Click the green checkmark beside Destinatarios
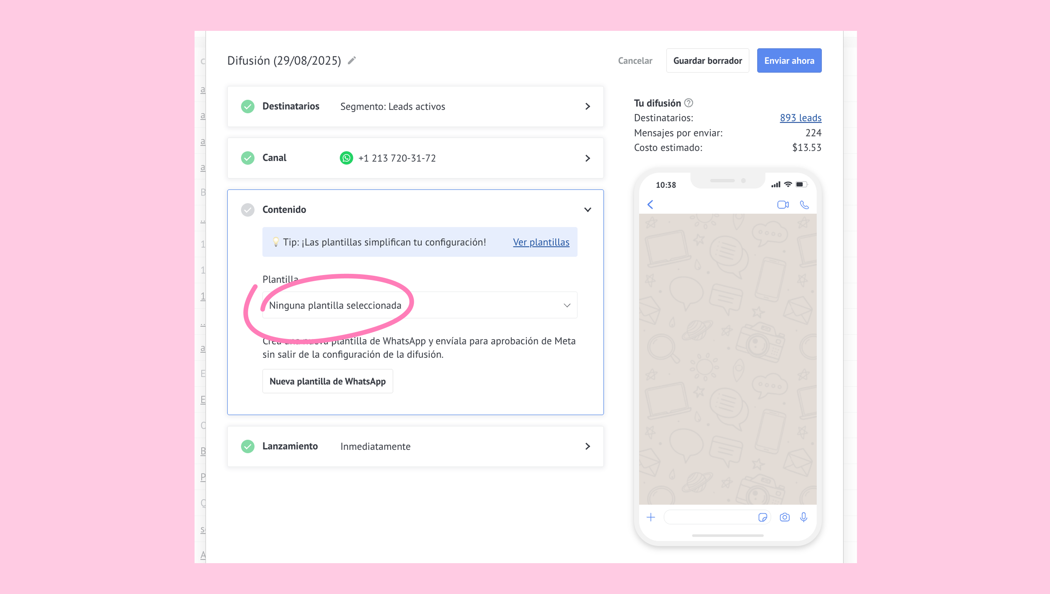 click(x=247, y=106)
